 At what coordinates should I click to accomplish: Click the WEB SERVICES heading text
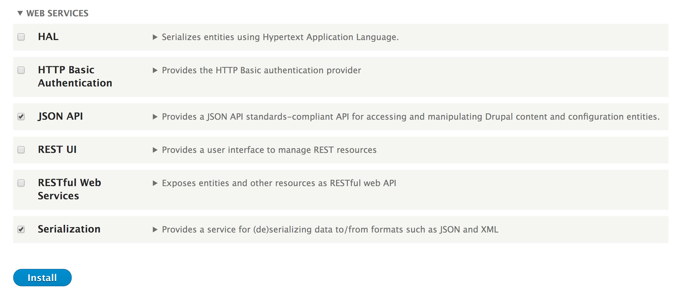57,13
